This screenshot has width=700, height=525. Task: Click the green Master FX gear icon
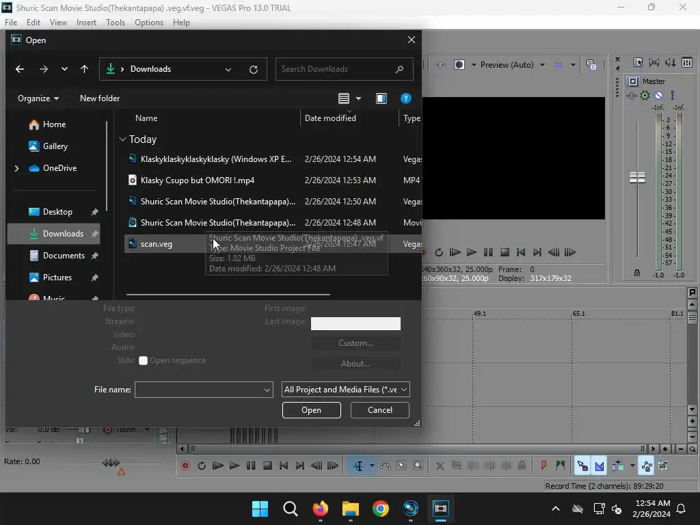645,95
